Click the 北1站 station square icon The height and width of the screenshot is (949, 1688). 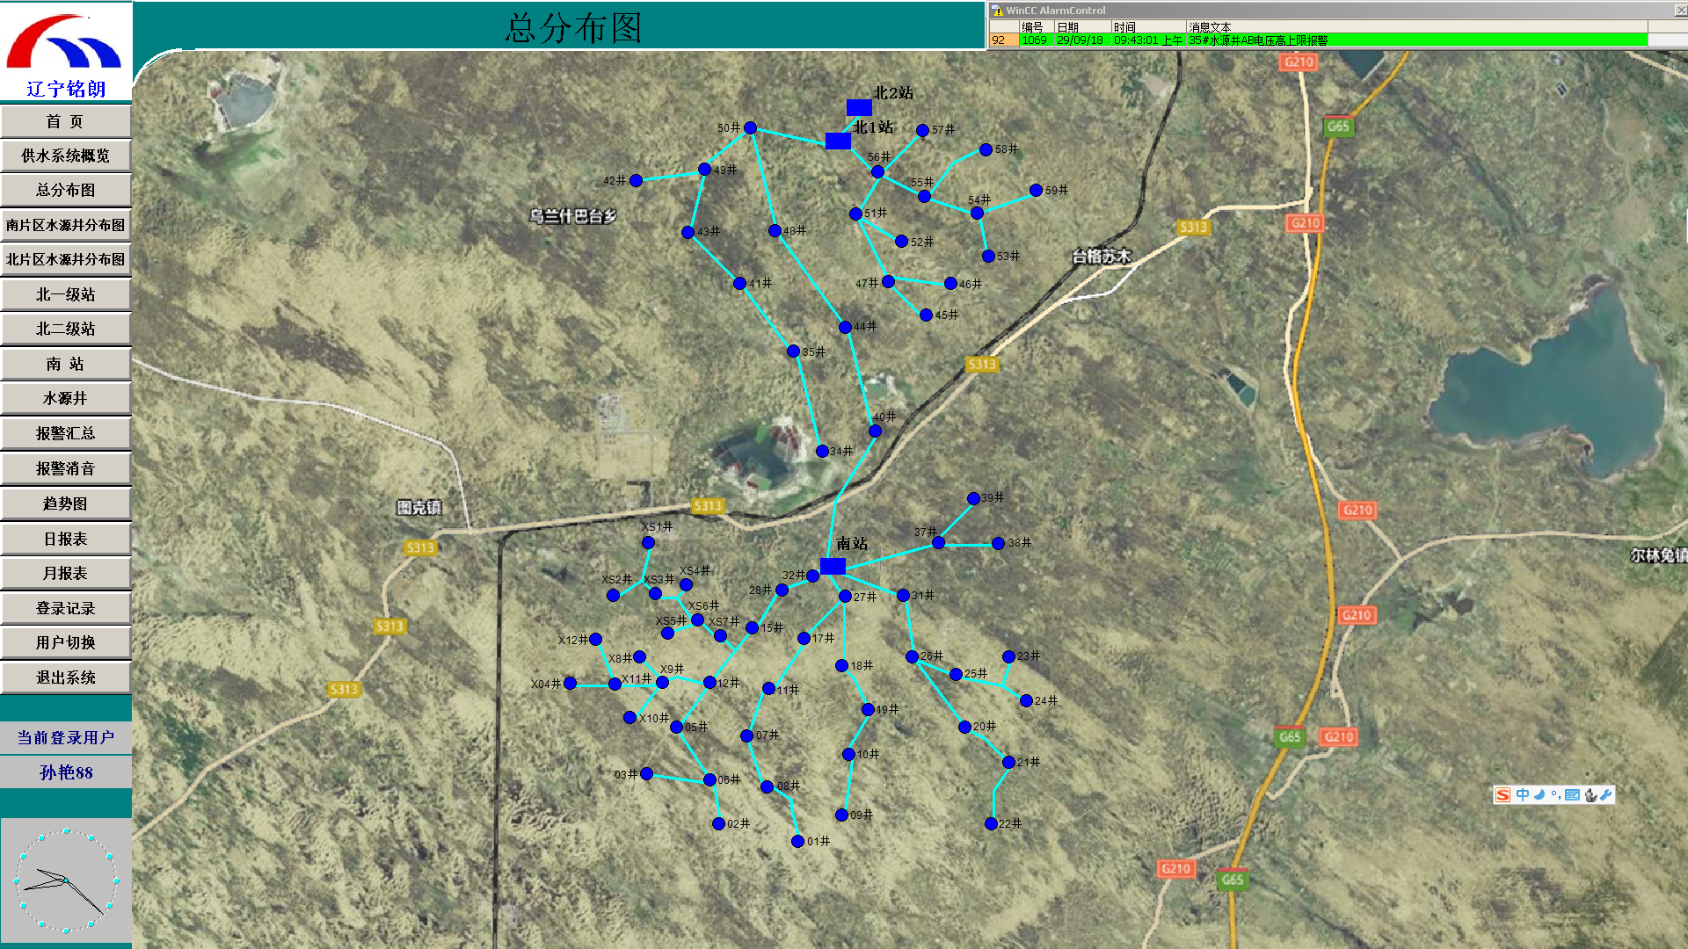(x=838, y=141)
